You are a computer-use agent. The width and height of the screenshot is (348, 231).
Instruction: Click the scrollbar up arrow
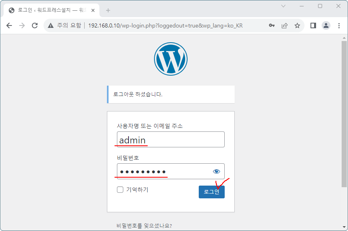[x=344, y=38]
